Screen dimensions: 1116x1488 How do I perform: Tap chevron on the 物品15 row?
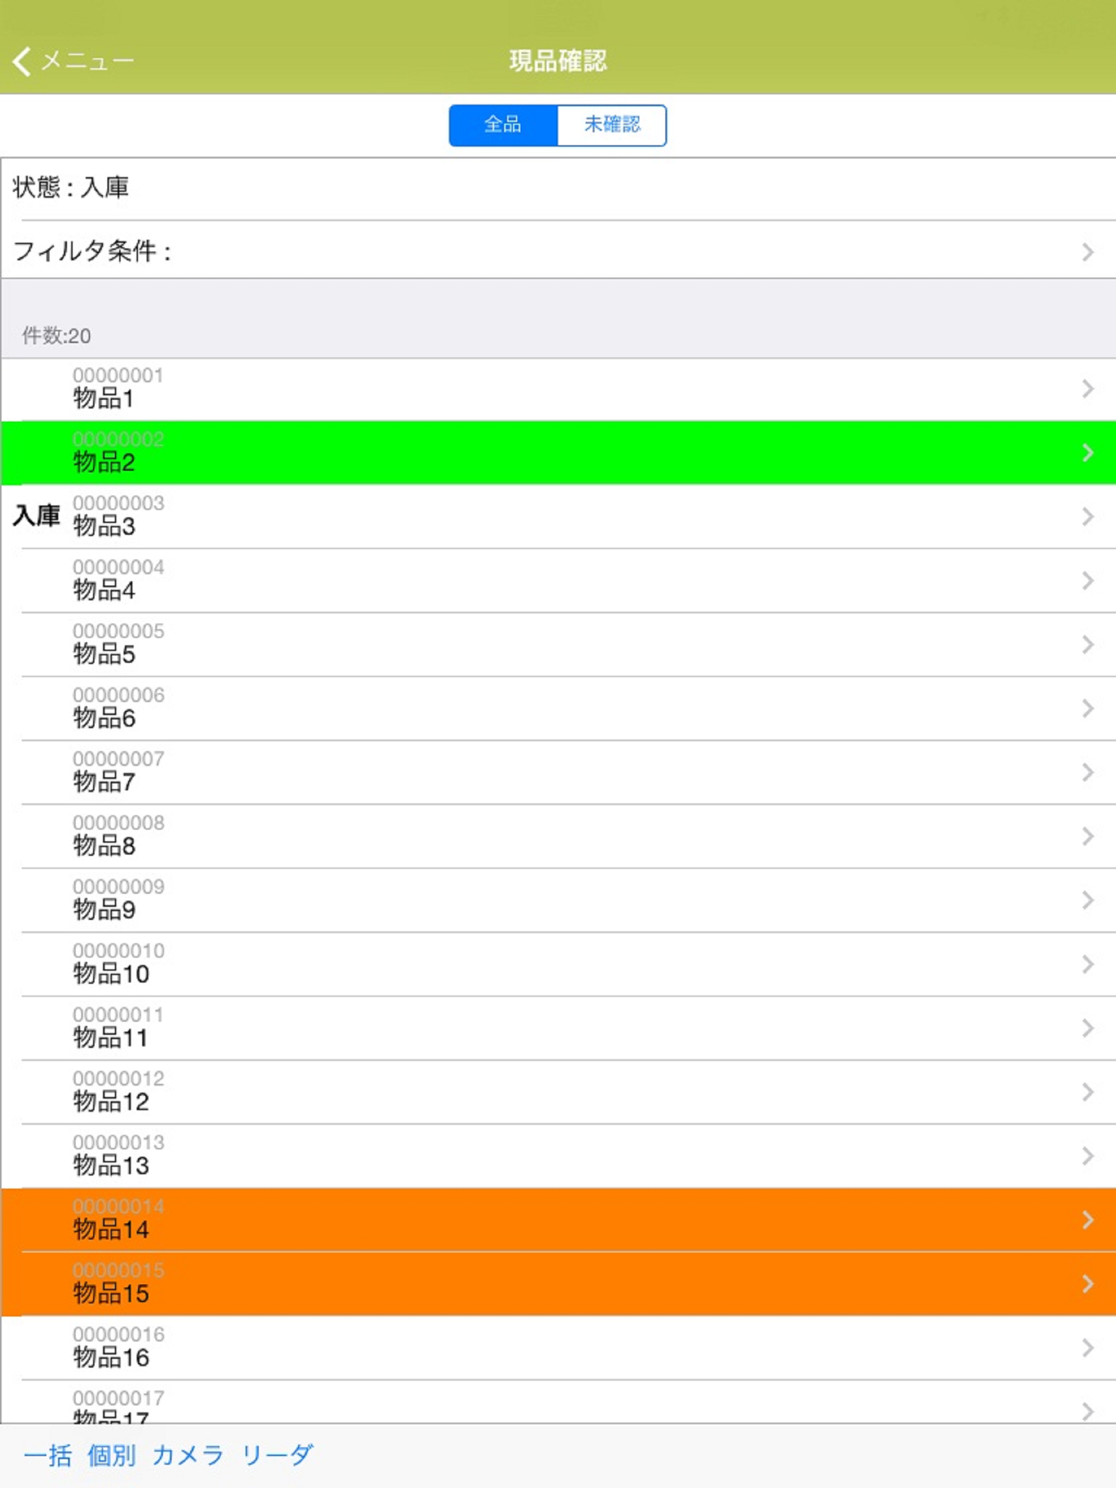pos(1088,1284)
